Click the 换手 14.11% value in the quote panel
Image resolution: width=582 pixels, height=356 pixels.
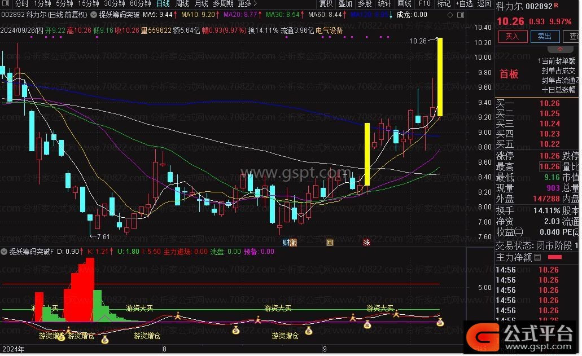click(x=547, y=210)
